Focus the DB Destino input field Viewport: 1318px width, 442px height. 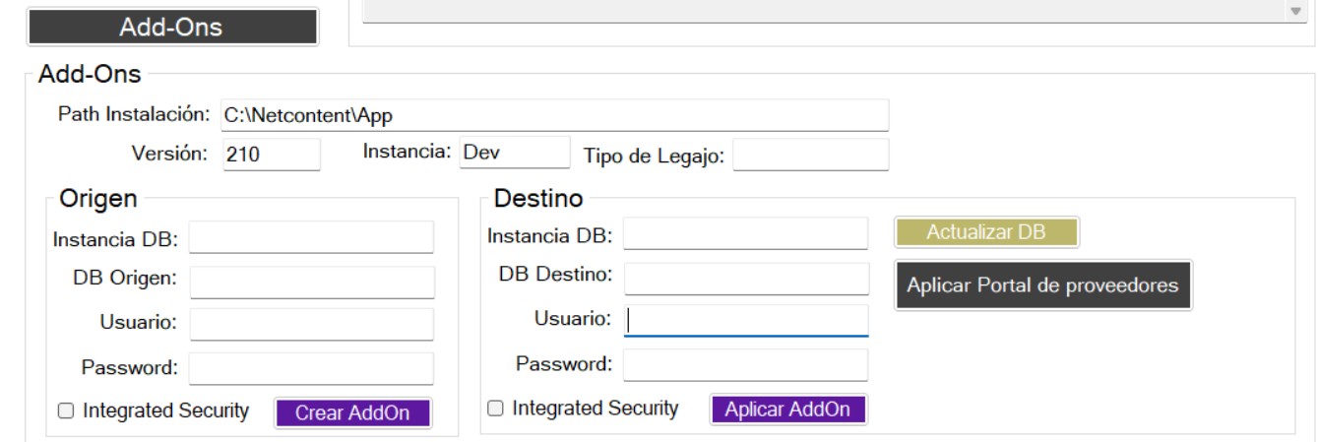click(745, 278)
